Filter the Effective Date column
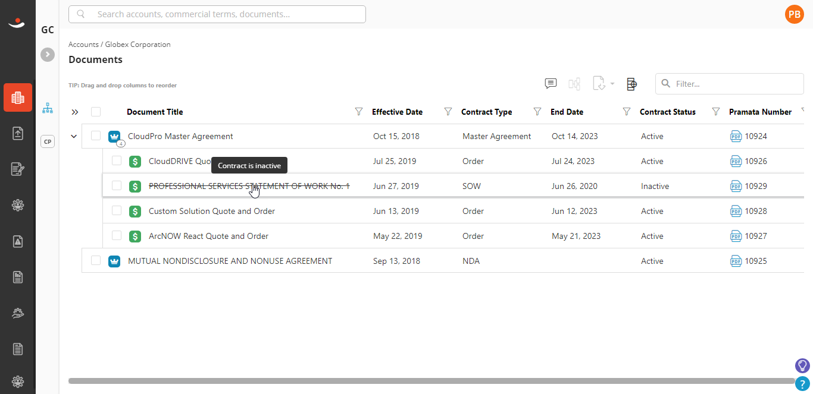This screenshot has height=394, width=813. click(448, 112)
